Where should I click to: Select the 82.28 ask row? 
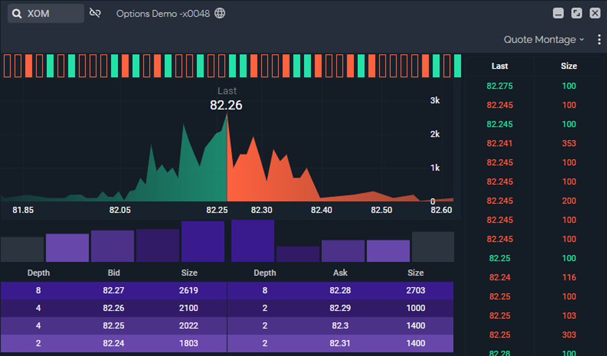[340, 290]
